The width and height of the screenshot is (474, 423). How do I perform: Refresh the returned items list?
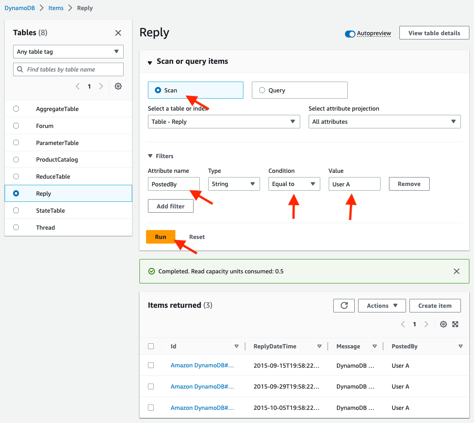tap(344, 305)
